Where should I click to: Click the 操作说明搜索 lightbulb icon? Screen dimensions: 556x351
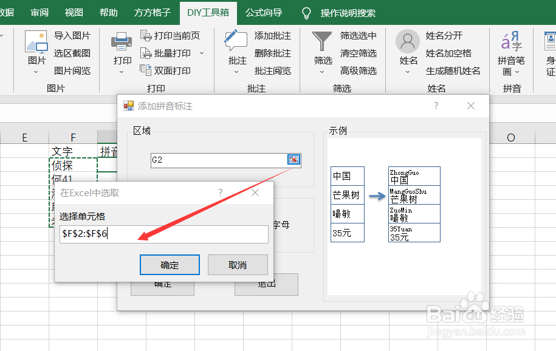pyautogui.click(x=306, y=12)
